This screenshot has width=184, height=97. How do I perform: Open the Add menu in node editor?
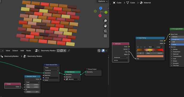click(22, 51)
